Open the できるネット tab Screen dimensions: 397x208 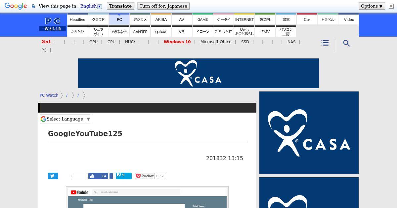pos(119,31)
